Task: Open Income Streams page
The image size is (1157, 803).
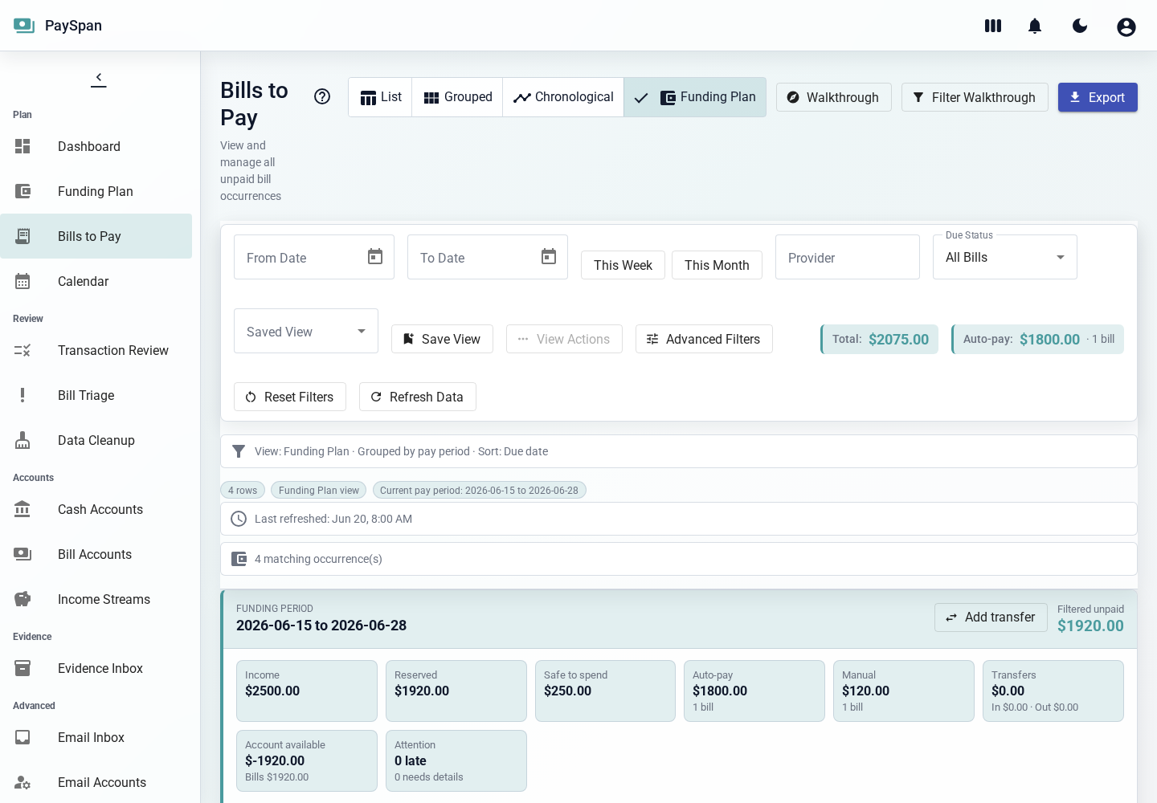Action: coord(96,599)
